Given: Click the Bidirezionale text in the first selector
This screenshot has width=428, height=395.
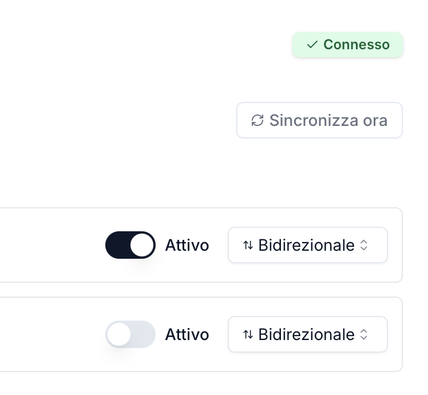Looking at the screenshot, I should coord(306,245).
